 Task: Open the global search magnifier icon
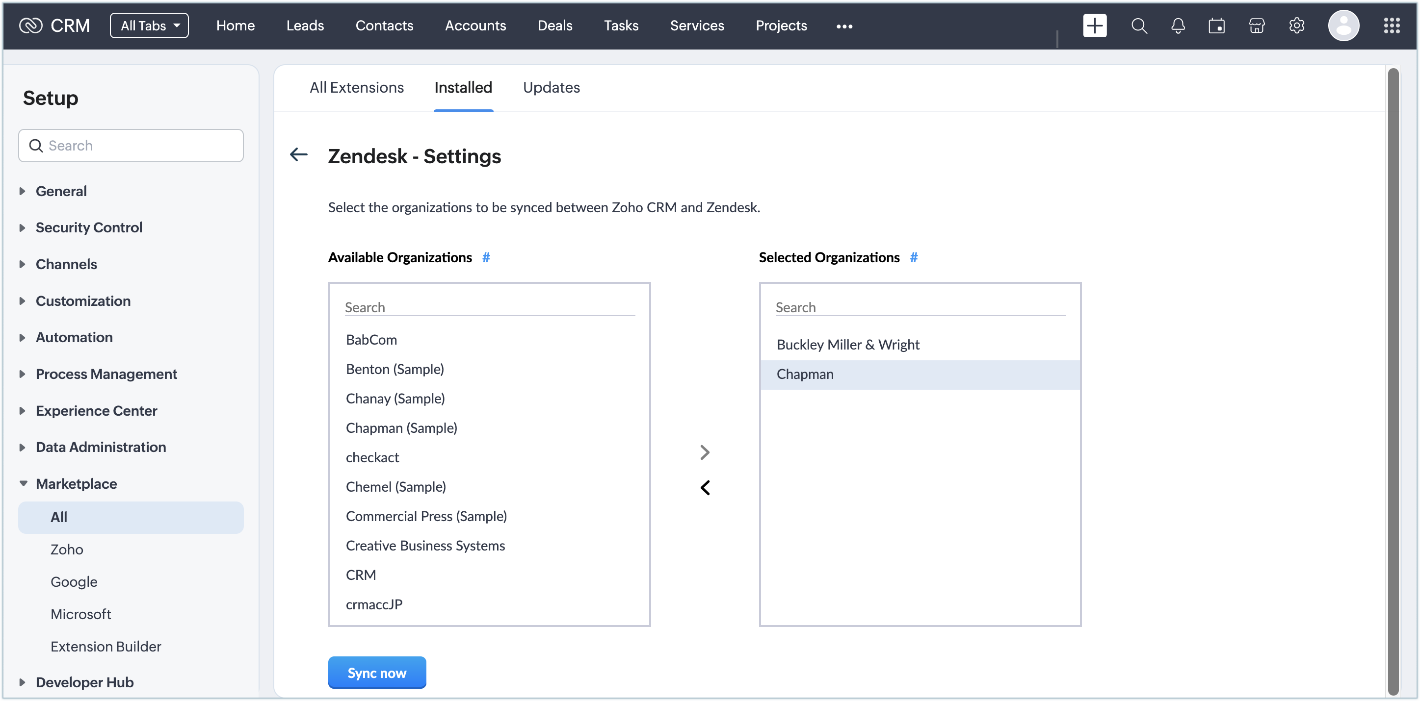(x=1138, y=26)
